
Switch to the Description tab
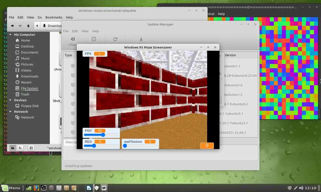point(71,142)
